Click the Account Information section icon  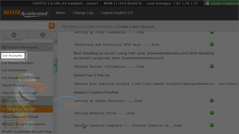pyautogui.click(x=3, y=47)
